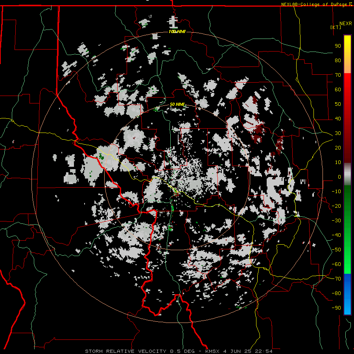Click the positive 10 knot scale label
This screenshot has height=354, width=354.
pyautogui.click(x=338, y=162)
